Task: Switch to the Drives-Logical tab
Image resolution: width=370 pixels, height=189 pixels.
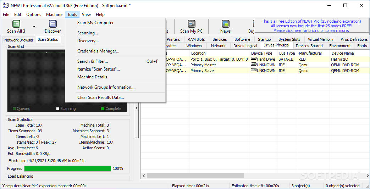Action: point(245,46)
